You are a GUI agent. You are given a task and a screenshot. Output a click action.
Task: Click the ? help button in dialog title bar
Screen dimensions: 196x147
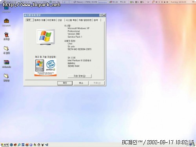(x=101, y=15)
